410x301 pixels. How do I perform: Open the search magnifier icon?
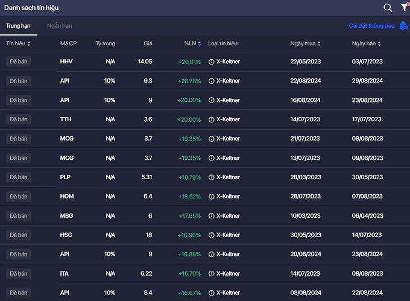point(388,8)
